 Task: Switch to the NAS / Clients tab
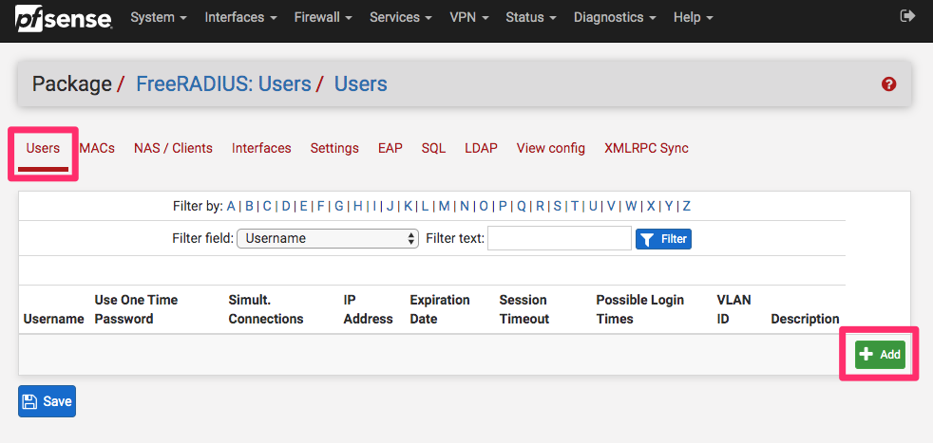[173, 149]
